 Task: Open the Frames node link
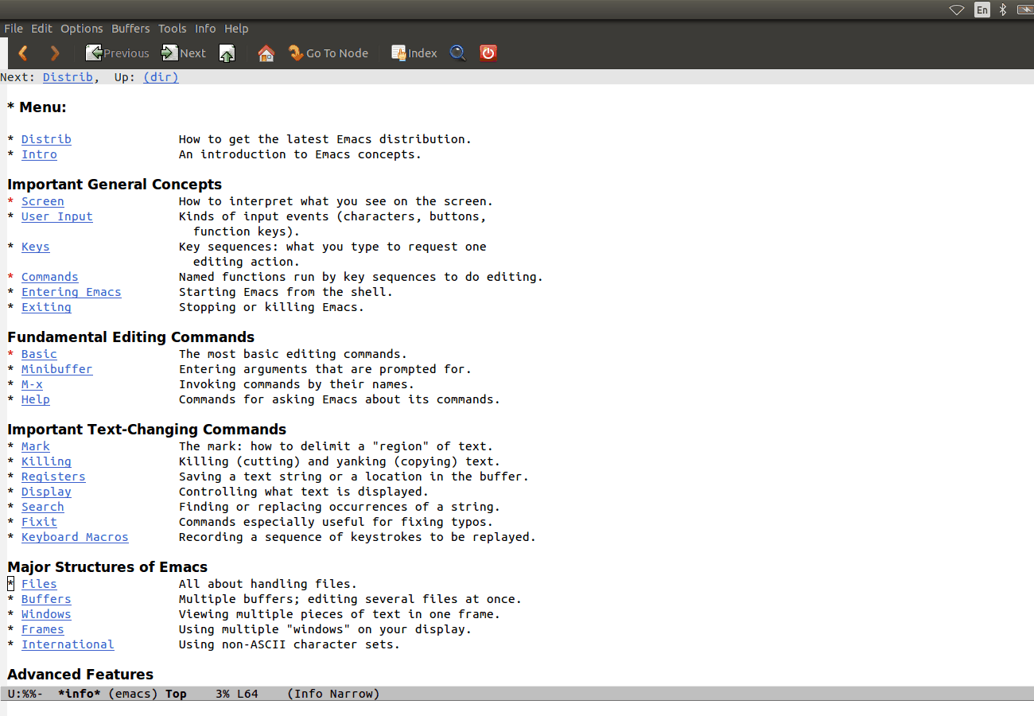[43, 629]
